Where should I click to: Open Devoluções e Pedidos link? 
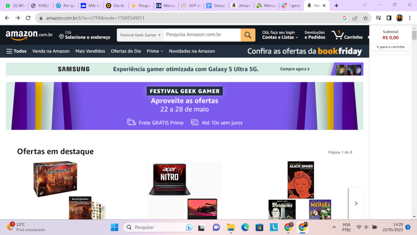tap(315, 35)
